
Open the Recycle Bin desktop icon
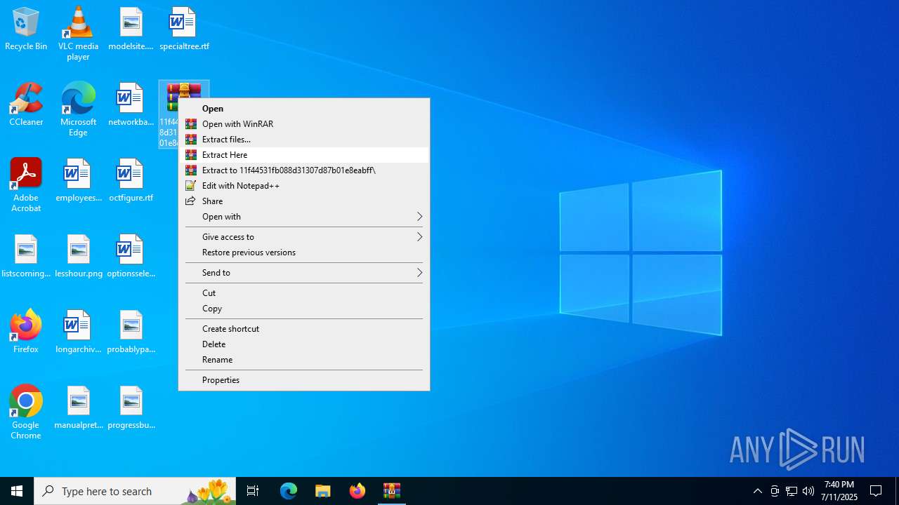26,29
